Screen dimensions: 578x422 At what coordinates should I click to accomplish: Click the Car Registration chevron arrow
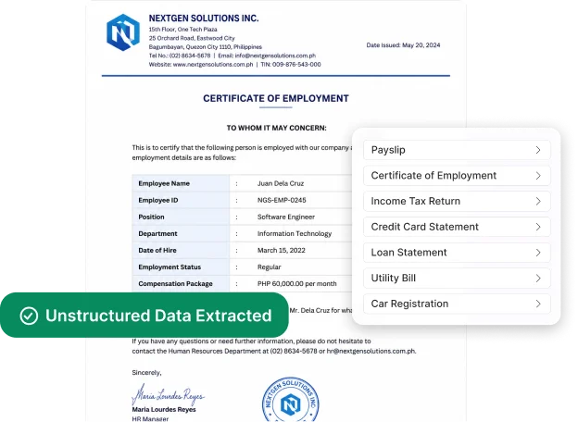coord(538,304)
